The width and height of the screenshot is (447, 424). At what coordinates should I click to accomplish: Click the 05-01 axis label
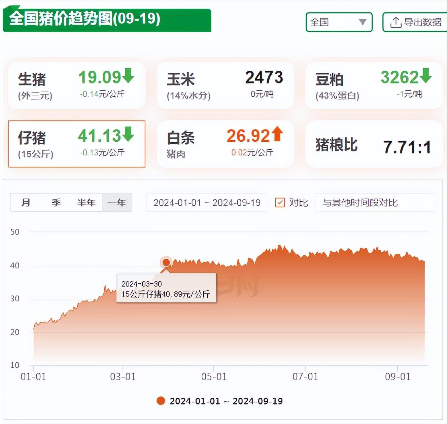tap(214, 377)
